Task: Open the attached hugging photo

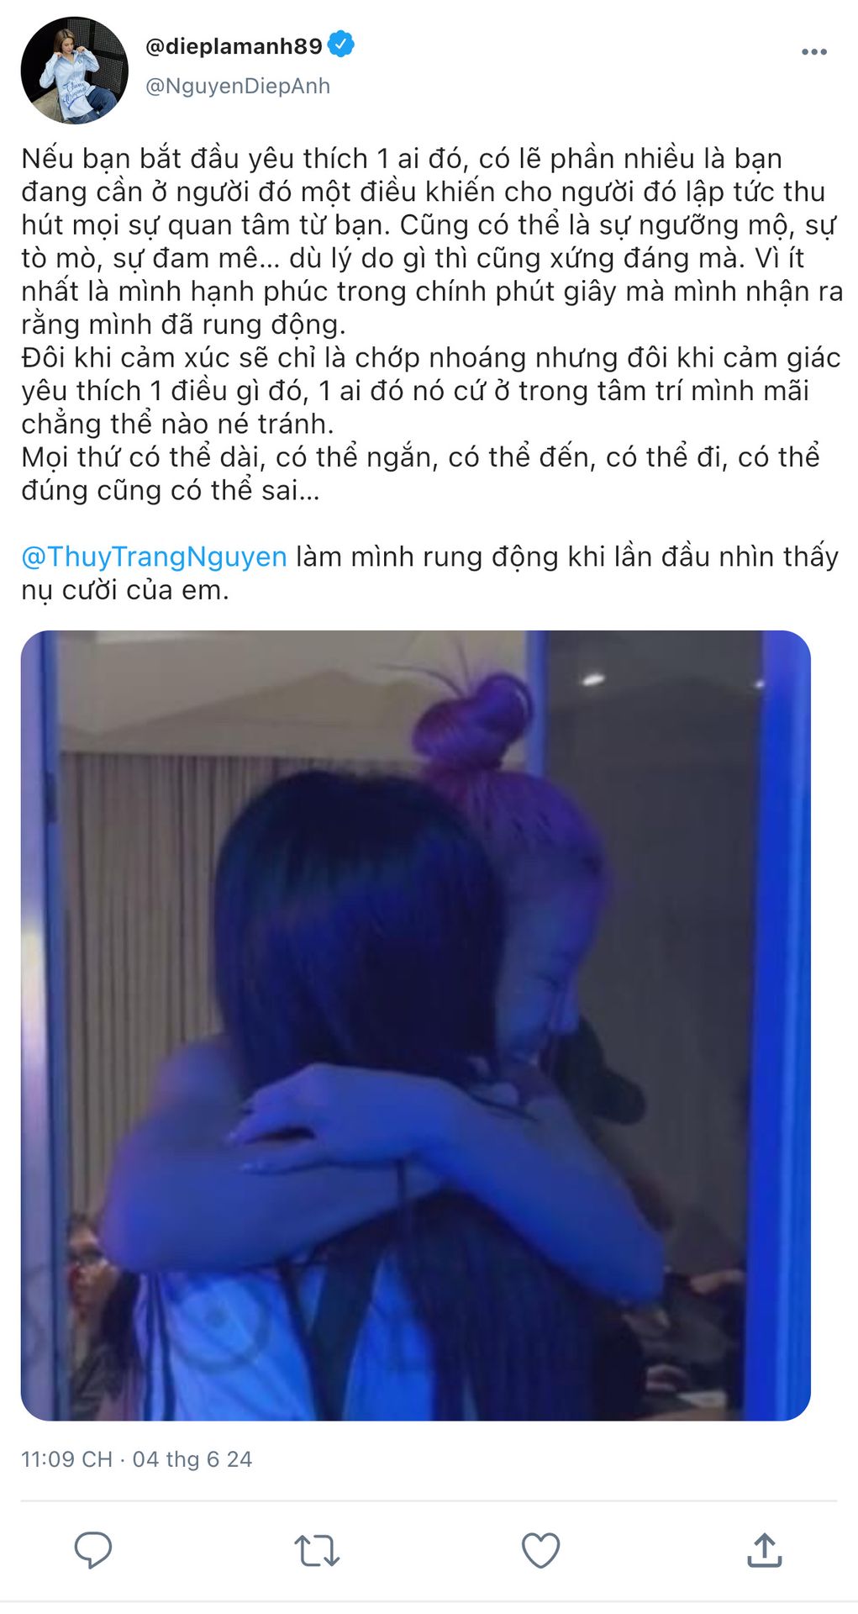Action: [416, 1026]
